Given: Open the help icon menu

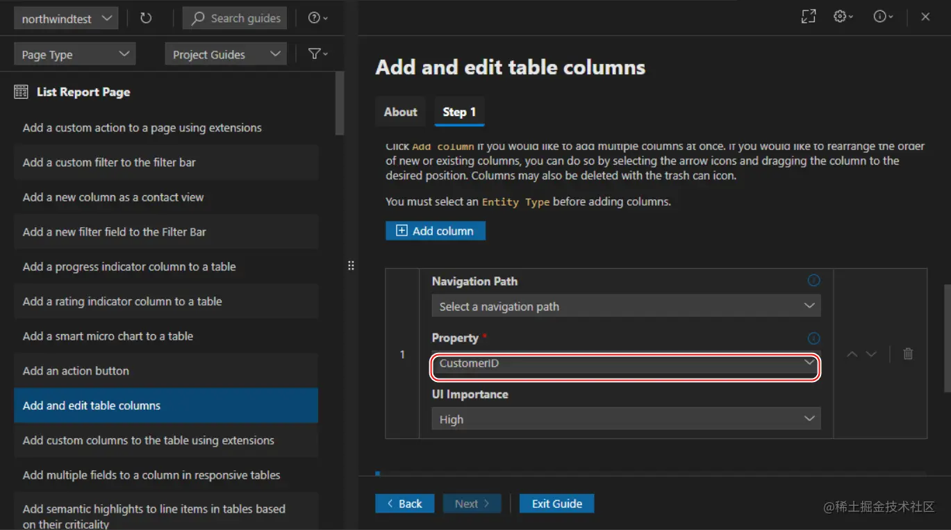Looking at the screenshot, I should 317,19.
